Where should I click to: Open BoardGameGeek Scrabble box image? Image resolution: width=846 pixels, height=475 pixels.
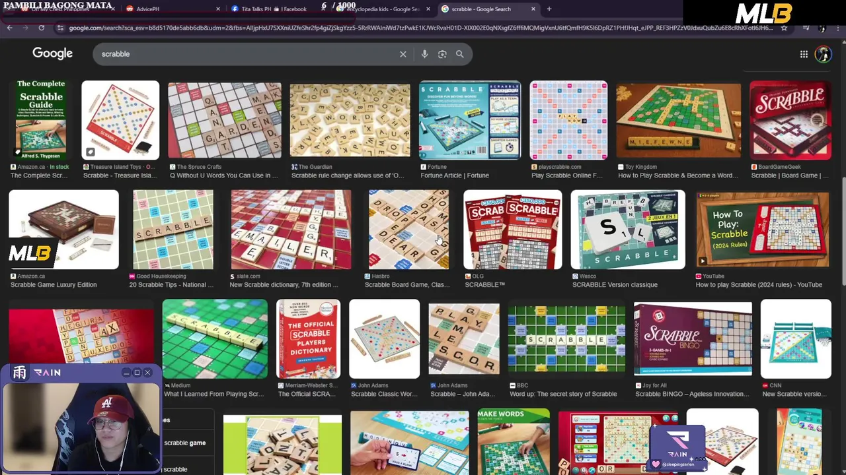click(x=790, y=120)
